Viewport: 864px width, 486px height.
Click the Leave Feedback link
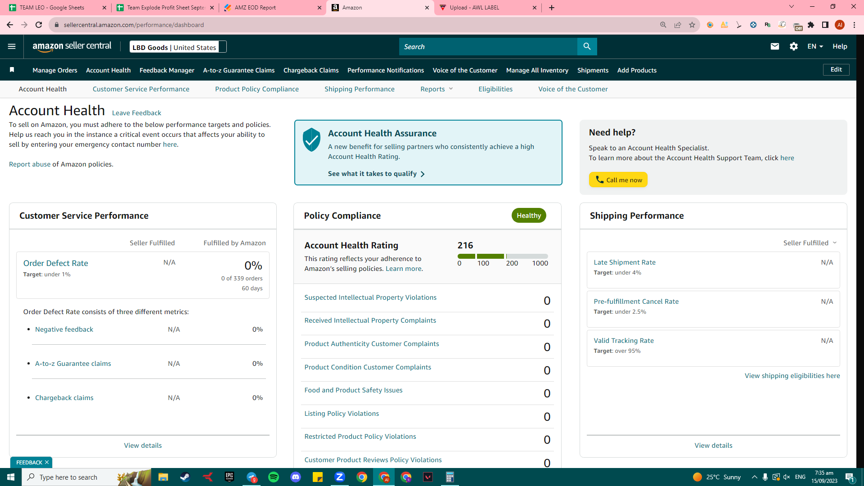pos(136,113)
